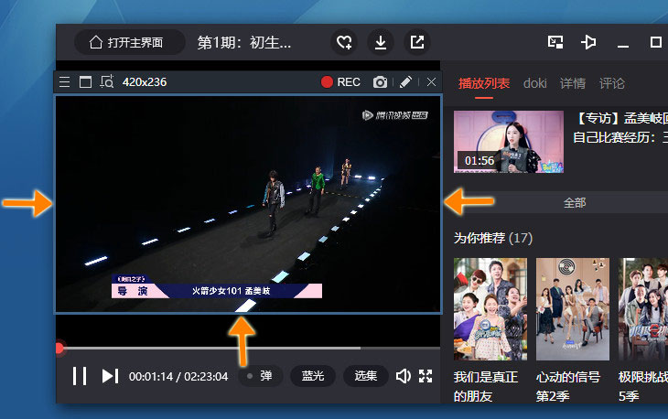The width and height of the screenshot is (668, 419).
Task: Edit the 420x236 capture size value
Action: tap(145, 82)
